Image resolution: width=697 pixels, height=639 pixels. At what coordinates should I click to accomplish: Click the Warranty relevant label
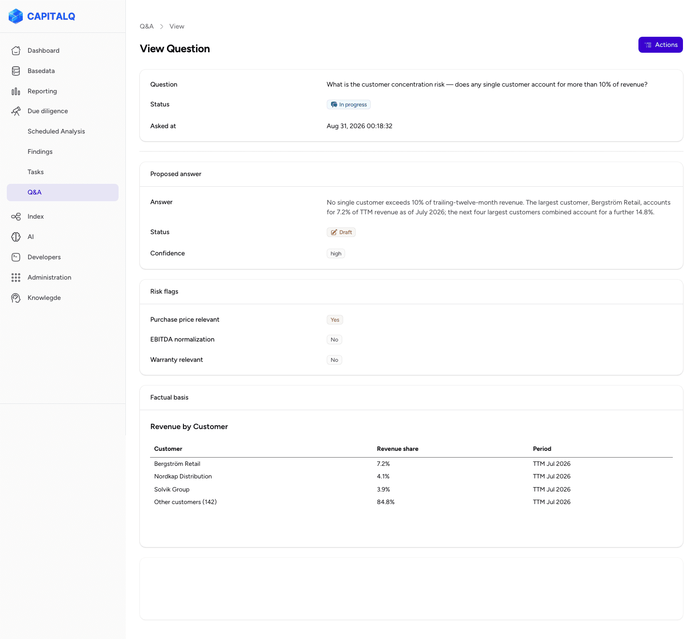pyautogui.click(x=177, y=360)
